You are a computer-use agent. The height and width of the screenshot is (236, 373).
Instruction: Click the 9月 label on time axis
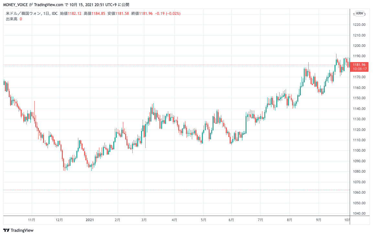click(319, 220)
